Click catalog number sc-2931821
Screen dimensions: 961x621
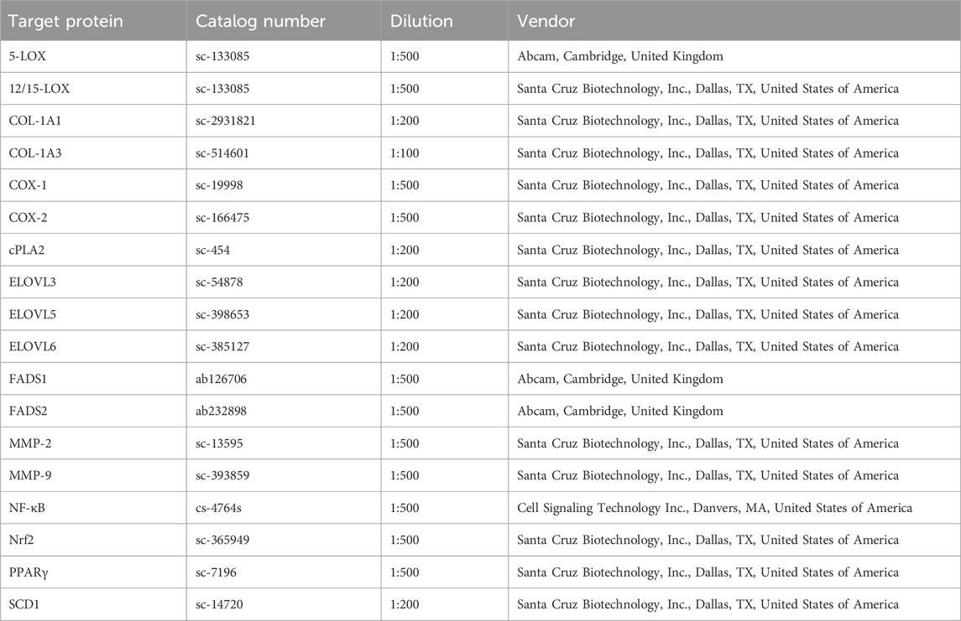coord(226,121)
